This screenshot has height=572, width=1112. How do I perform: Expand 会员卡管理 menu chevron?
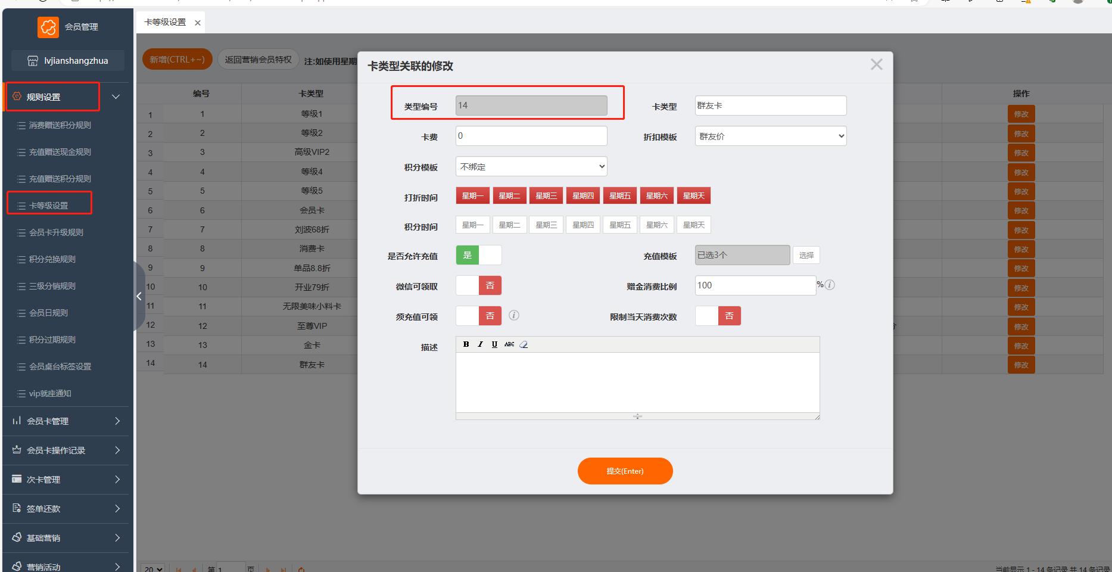[117, 421]
